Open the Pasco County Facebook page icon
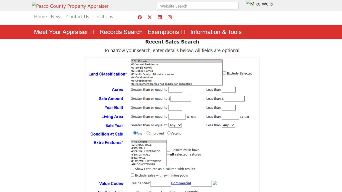This screenshot has width=342, height=192. point(139,17)
